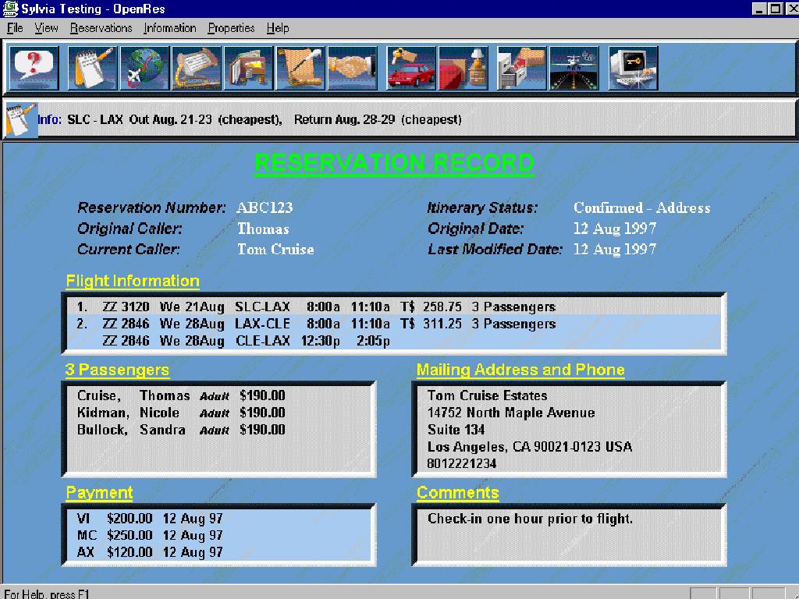Click the Flight Information heading link
The width and height of the screenshot is (799, 599).
tap(133, 281)
